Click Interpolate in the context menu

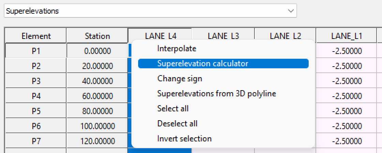click(177, 48)
